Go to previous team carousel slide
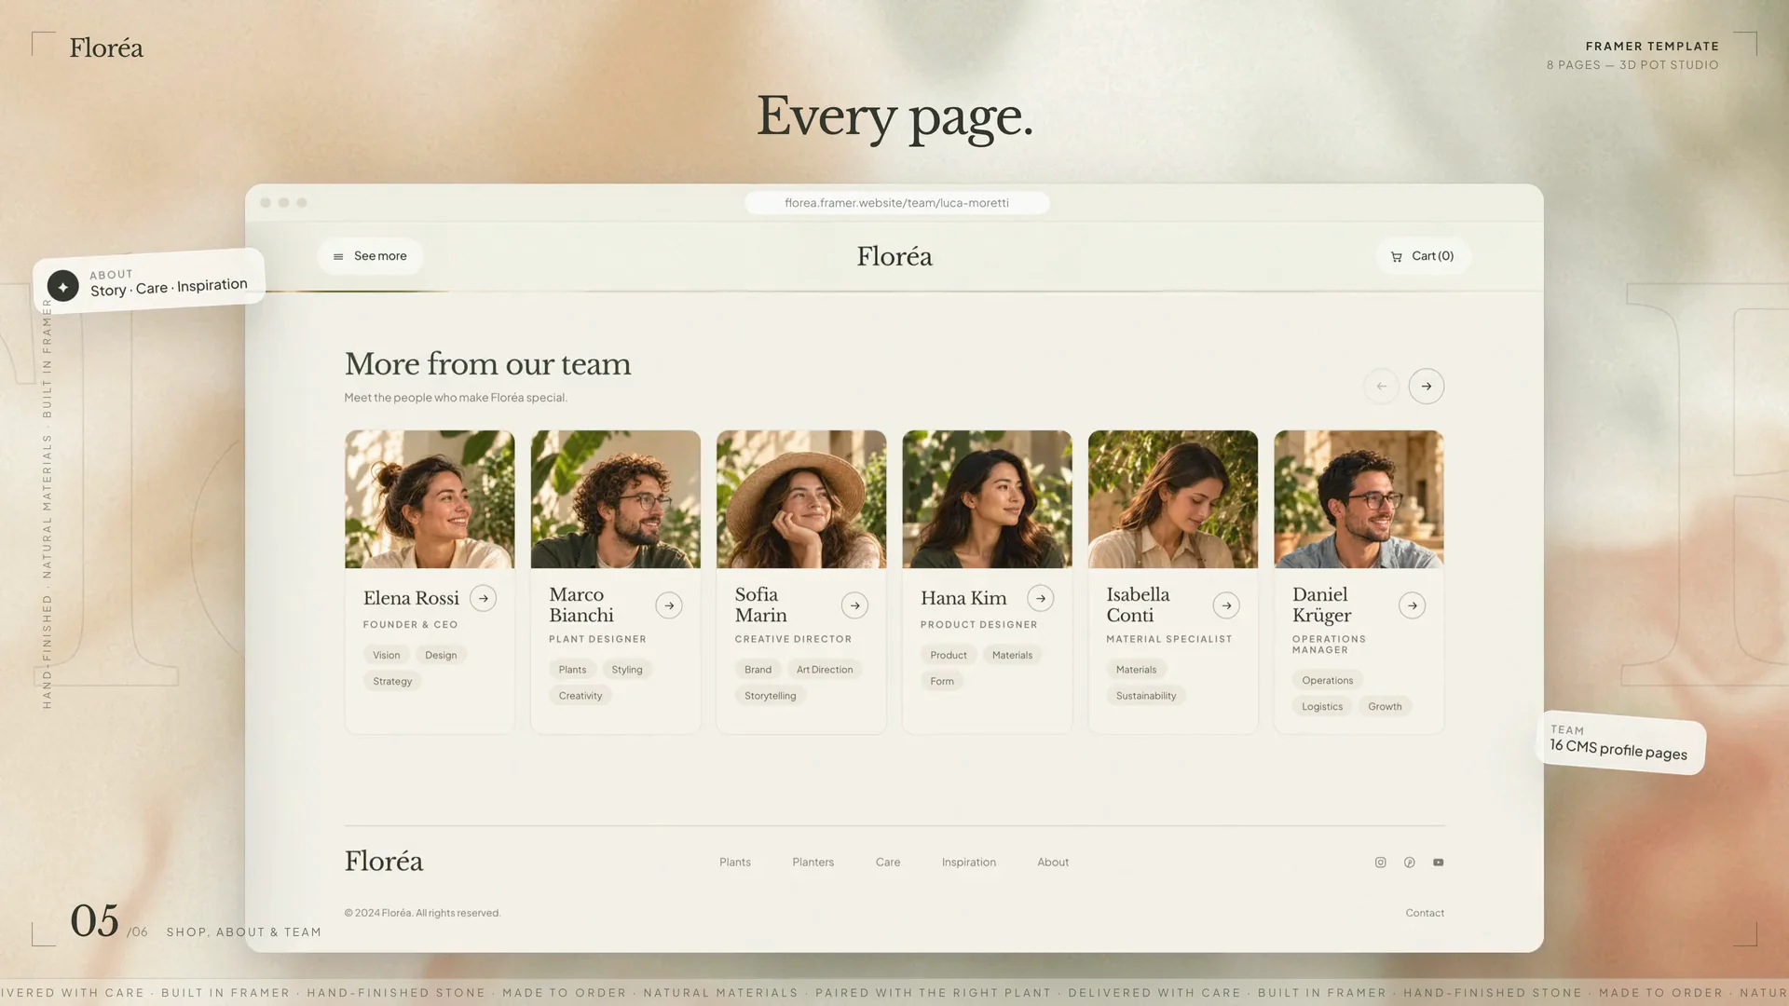This screenshot has height=1006, width=1789. point(1382,387)
